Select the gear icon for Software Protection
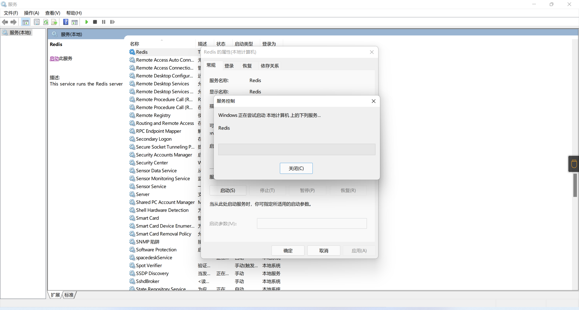The height and width of the screenshot is (310, 579). (x=132, y=250)
